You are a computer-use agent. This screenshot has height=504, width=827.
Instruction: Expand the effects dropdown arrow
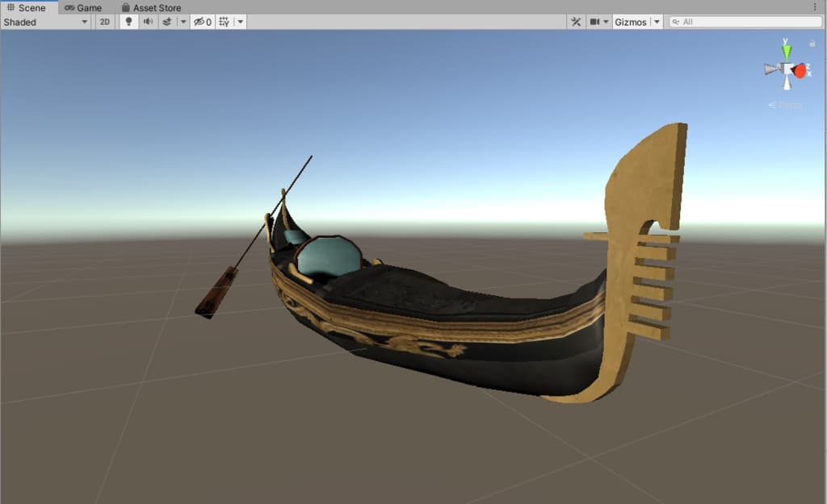(x=183, y=22)
